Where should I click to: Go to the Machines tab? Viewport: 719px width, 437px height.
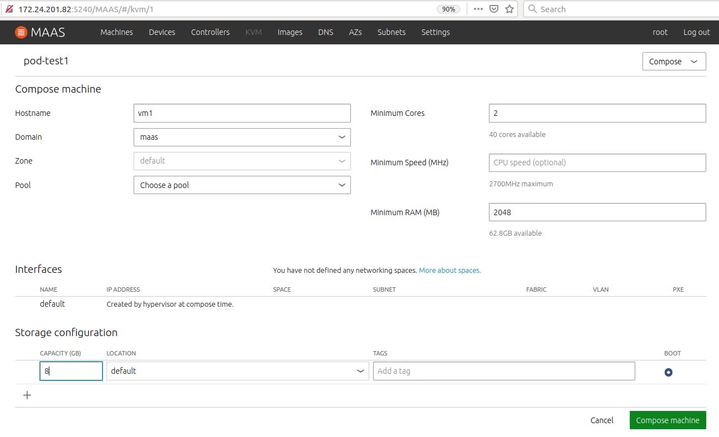pos(116,32)
